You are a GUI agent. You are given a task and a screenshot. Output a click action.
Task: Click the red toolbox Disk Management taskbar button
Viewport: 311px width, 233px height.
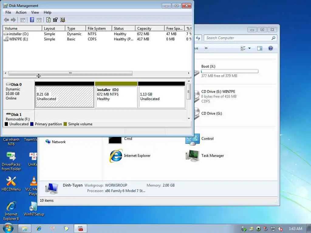point(80,229)
